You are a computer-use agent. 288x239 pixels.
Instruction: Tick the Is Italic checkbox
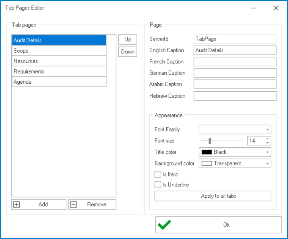158,174
